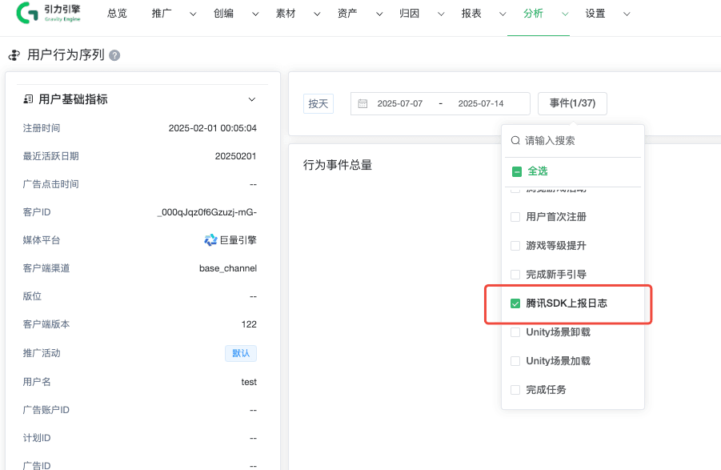721x470 pixels.
Task: Click the 广告点击时间 label
Action: tap(50, 184)
